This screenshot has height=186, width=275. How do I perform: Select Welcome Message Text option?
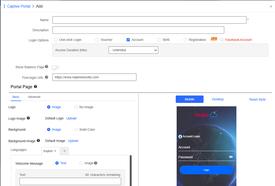tap(57, 163)
